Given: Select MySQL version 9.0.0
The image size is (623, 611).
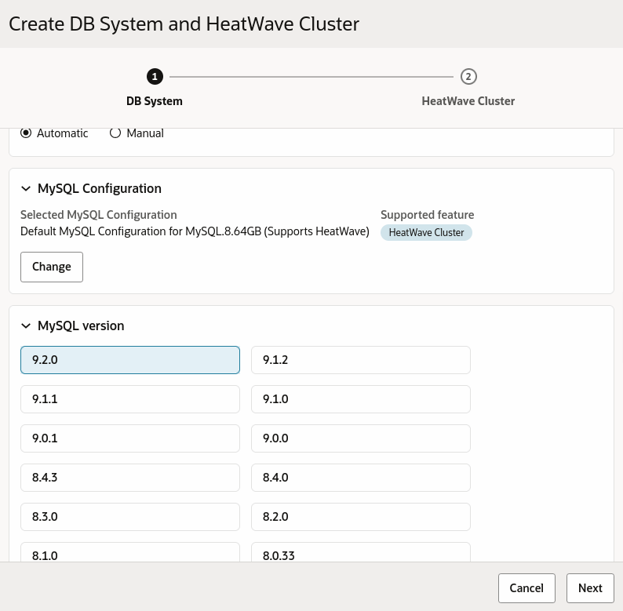Looking at the screenshot, I should 361,438.
